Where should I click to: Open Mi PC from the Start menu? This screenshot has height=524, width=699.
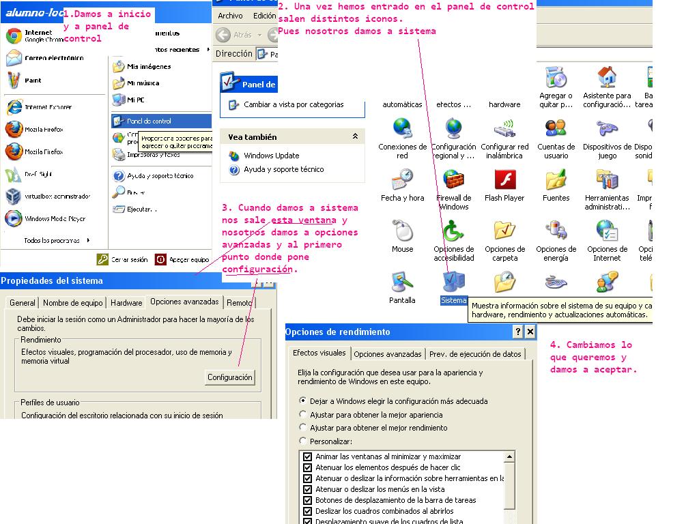[128, 100]
